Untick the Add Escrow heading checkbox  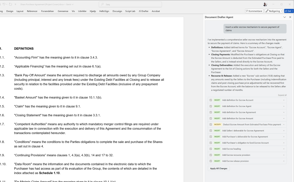tap(211, 149)
